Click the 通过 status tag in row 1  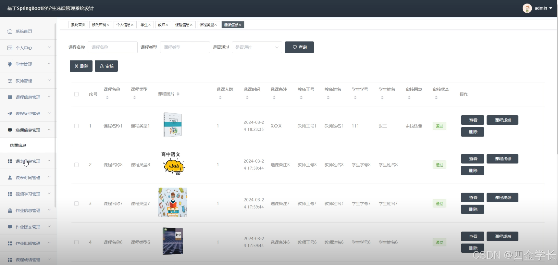[439, 126]
